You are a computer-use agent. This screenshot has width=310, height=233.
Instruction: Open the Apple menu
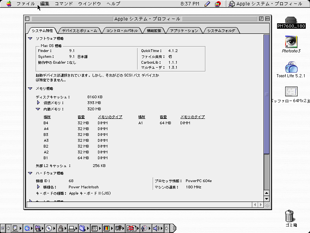9,3
